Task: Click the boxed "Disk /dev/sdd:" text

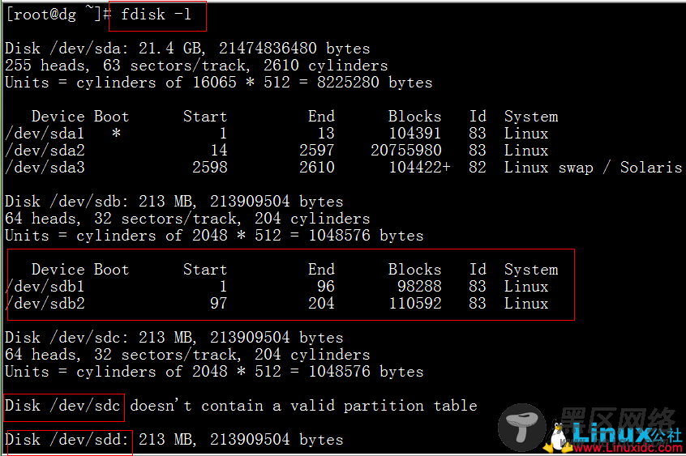Action: [66, 440]
